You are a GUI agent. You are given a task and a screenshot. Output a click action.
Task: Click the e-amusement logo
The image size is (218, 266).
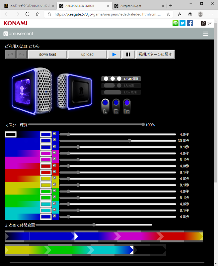coord(19,34)
